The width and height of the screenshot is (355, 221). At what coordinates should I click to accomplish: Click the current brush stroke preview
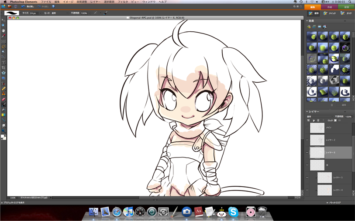coord(11,13)
